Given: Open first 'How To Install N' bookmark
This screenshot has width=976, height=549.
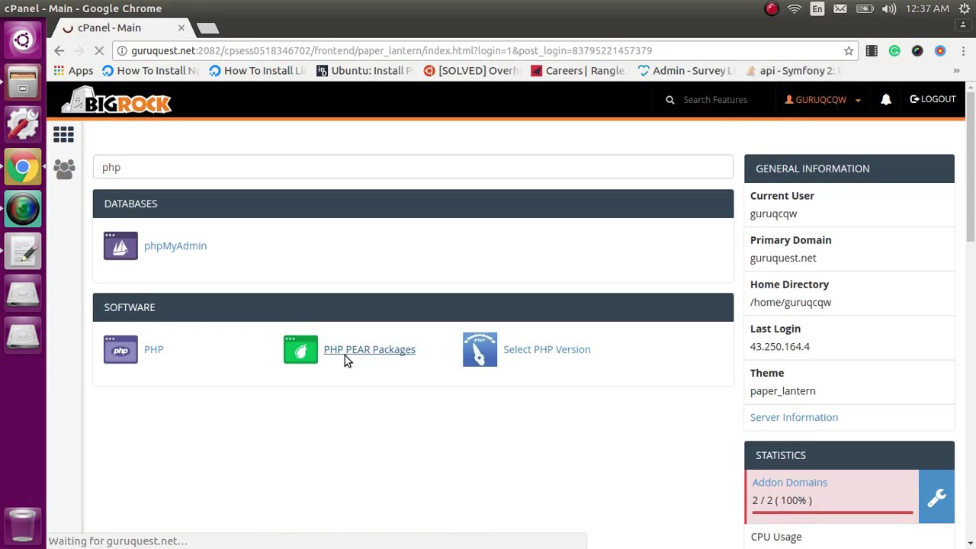Looking at the screenshot, I should (x=149, y=71).
